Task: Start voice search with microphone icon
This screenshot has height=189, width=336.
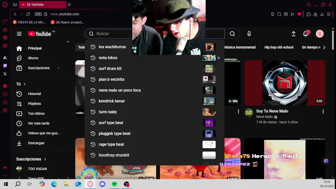Action: coord(249,34)
